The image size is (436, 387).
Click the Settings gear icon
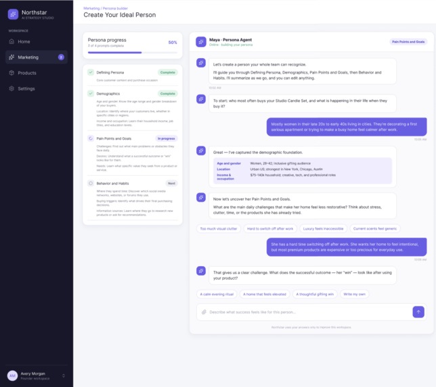point(12,88)
